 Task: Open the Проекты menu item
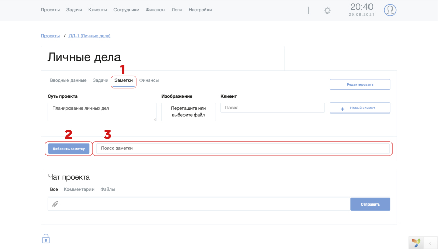[50, 10]
